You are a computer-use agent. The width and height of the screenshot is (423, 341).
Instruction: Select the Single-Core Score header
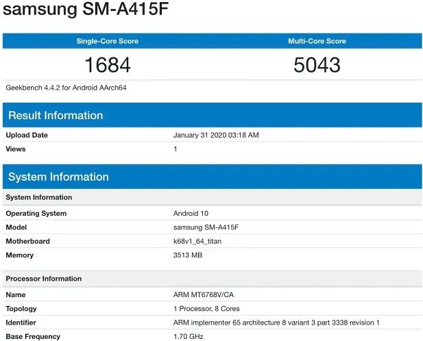click(108, 41)
